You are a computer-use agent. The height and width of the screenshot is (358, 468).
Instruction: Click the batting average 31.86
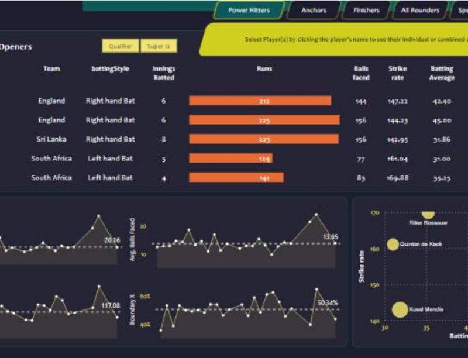442,140
